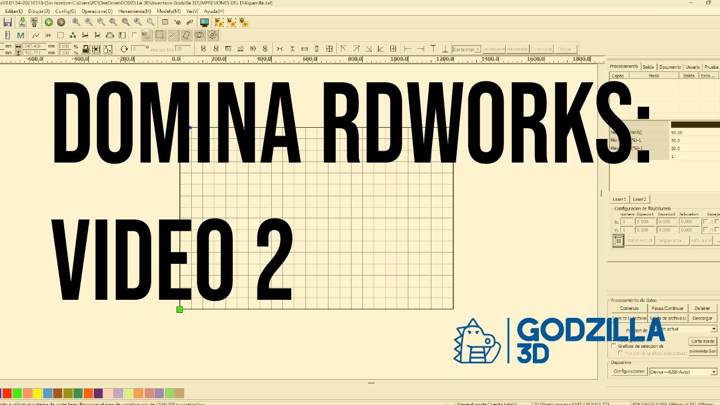This screenshot has height=405, width=720.
Task: Click the Comienzo button
Action: (x=629, y=308)
